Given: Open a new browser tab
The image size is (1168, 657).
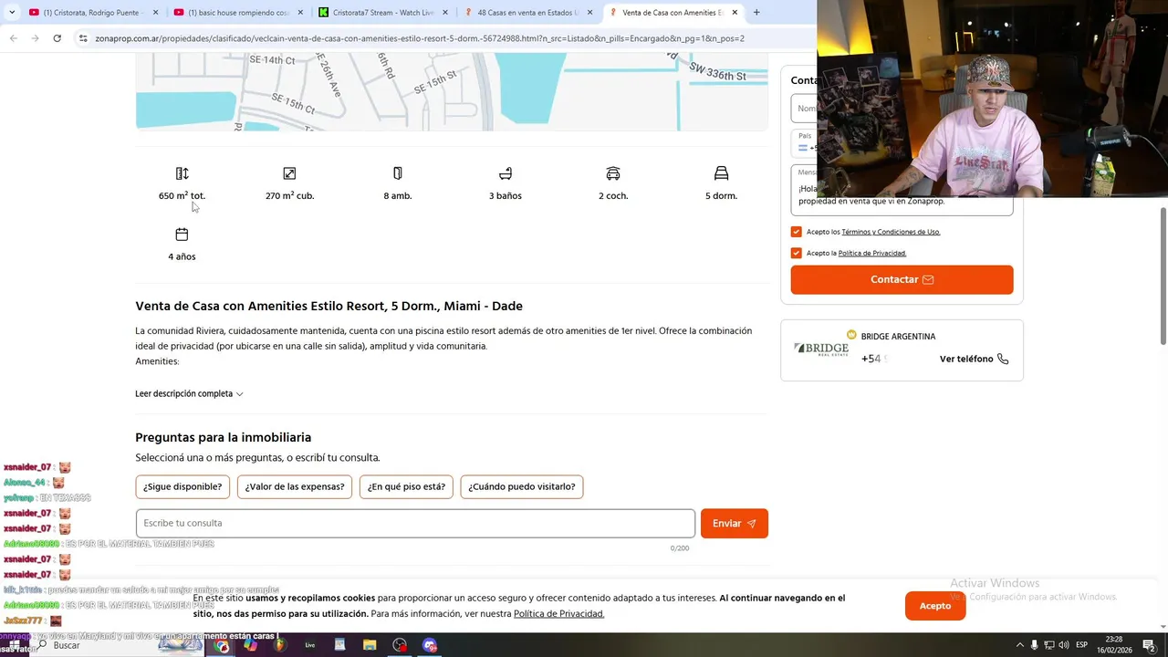Looking at the screenshot, I should click(756, 13).
